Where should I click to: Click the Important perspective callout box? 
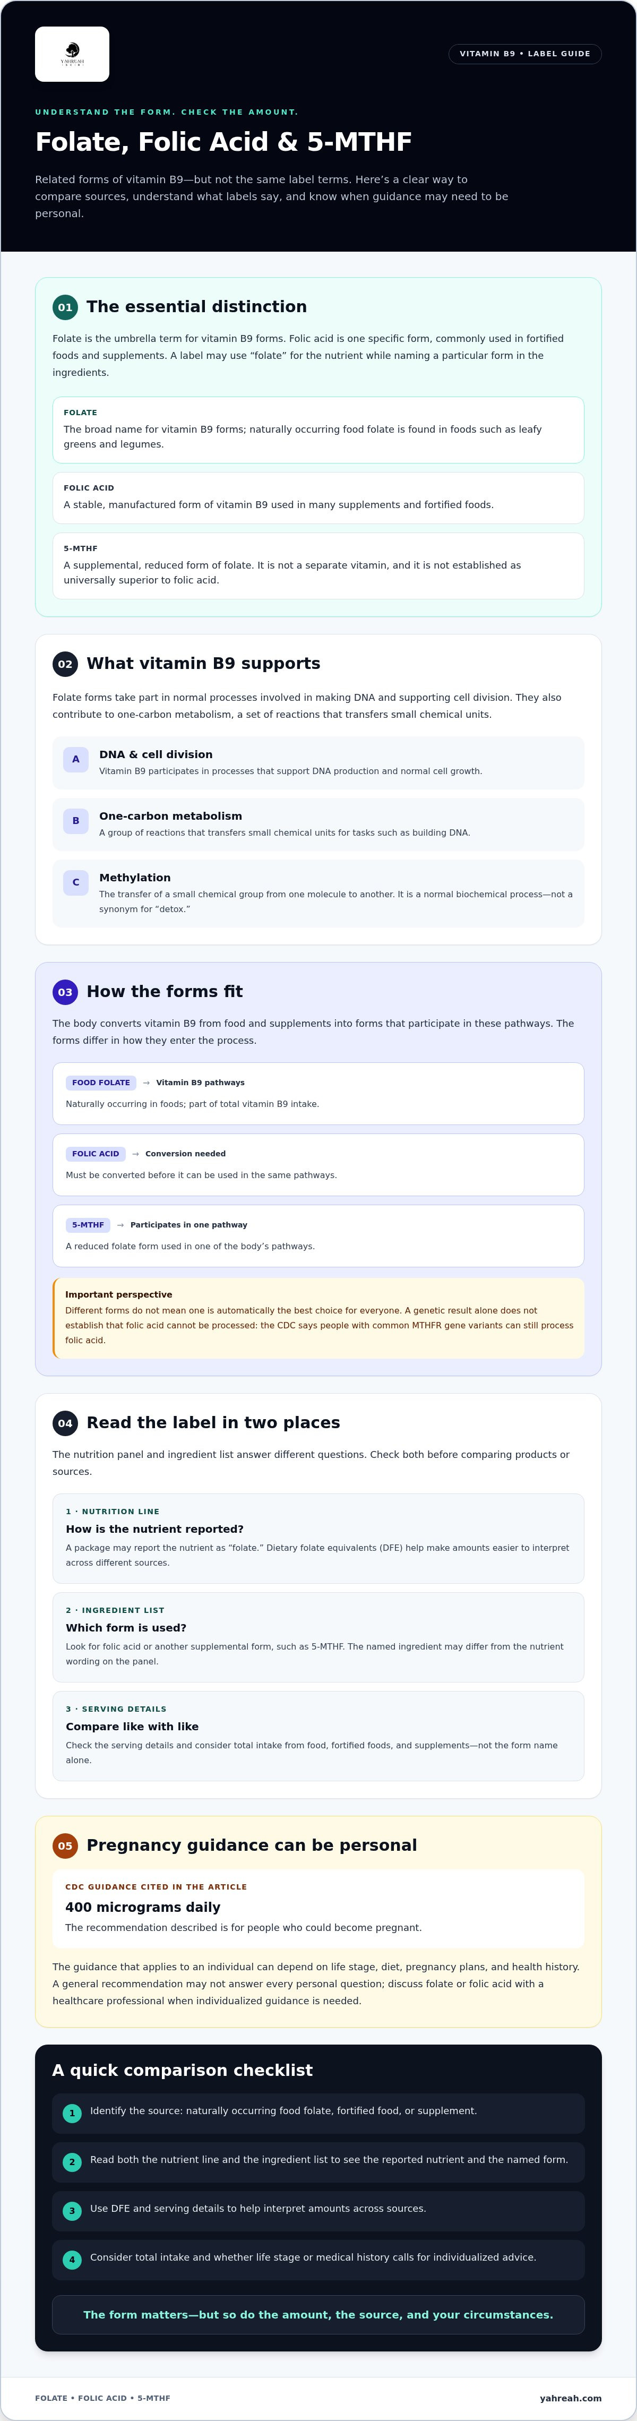318,1318
